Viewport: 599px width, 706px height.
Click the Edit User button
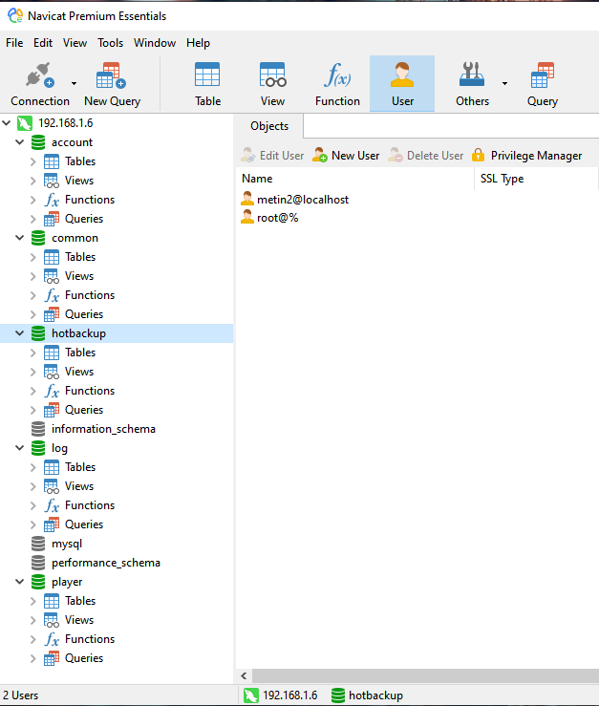pos(273,156)
